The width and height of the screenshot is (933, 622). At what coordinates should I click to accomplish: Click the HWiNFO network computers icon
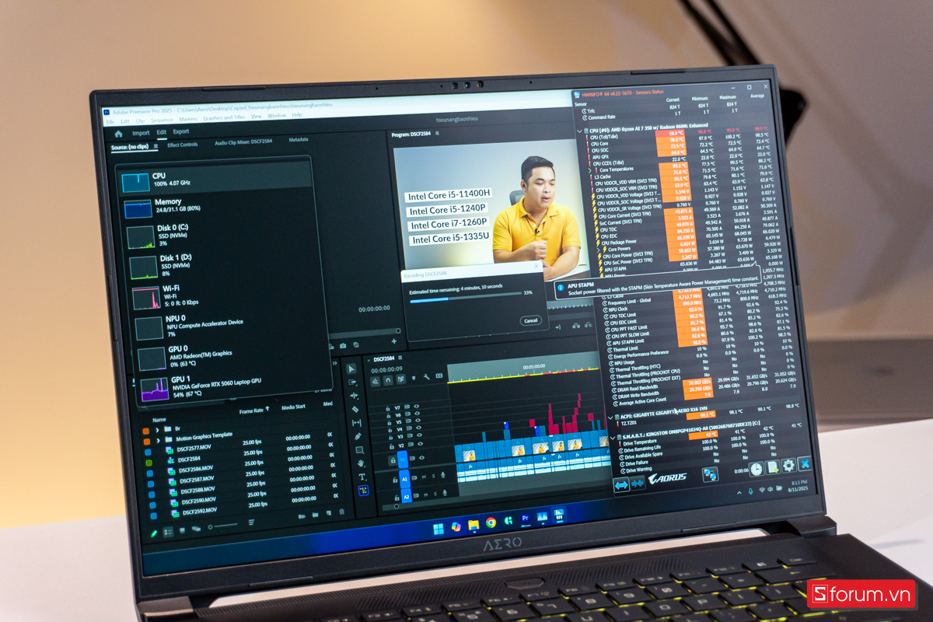point(710,474)
